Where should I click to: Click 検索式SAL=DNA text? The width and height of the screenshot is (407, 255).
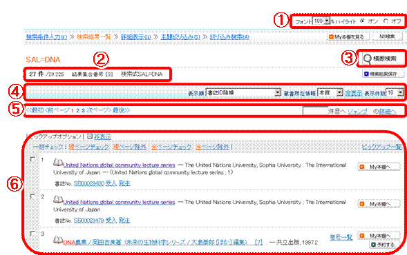pyautogui.click(x=142, y=74)
